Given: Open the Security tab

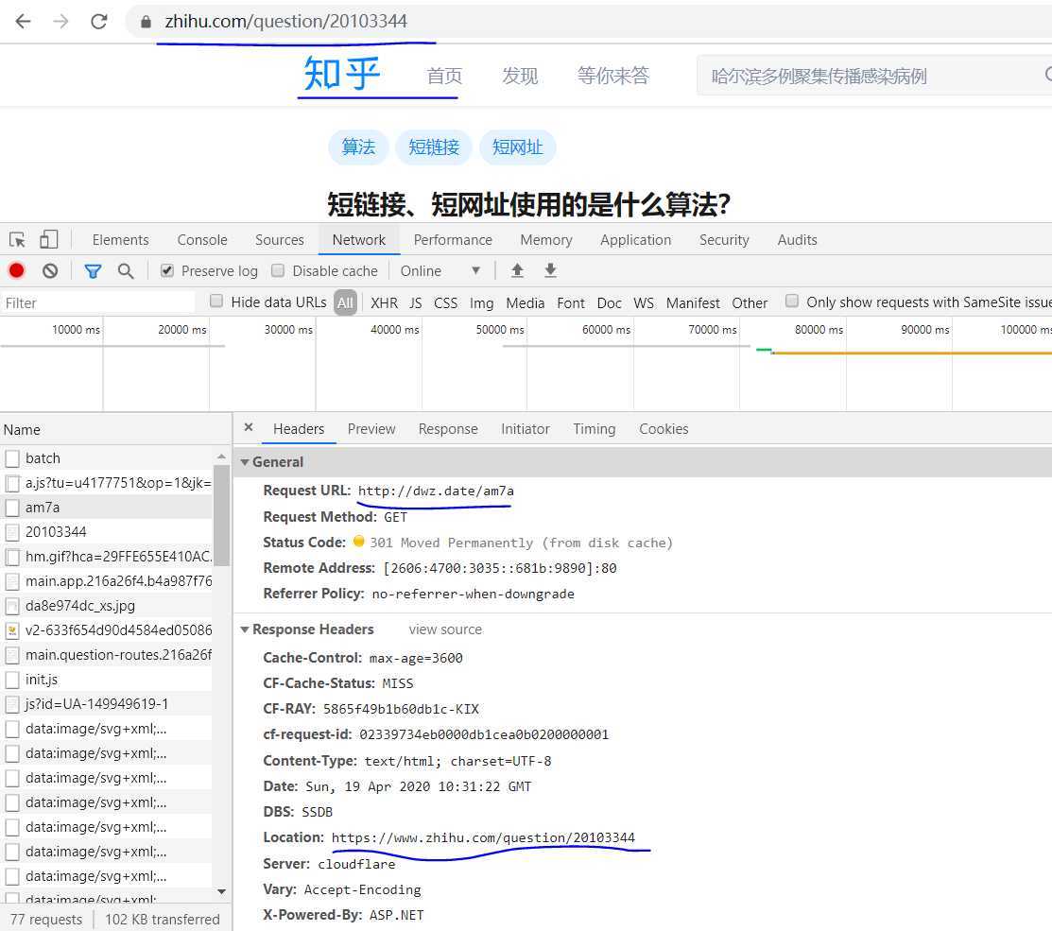Looking at the screenshot, I should coord(724,239).
